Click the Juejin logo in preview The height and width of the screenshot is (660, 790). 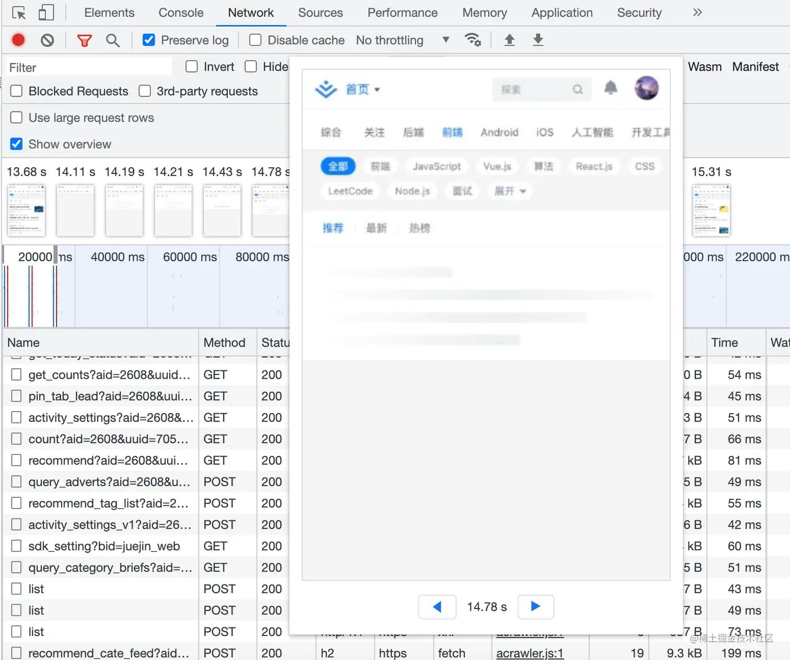click(326, 89)
